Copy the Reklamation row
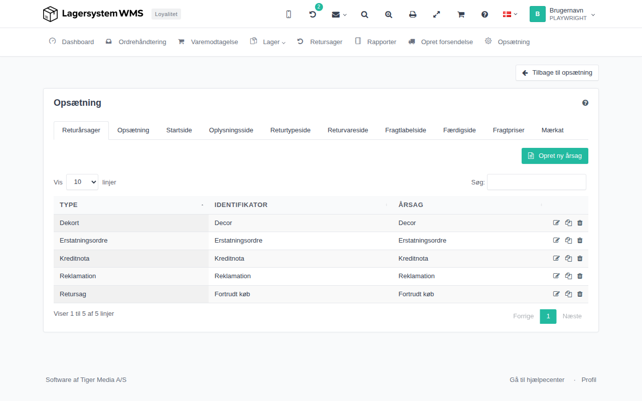The height and width of the screenshot is (401, 642). coord(568,276)
